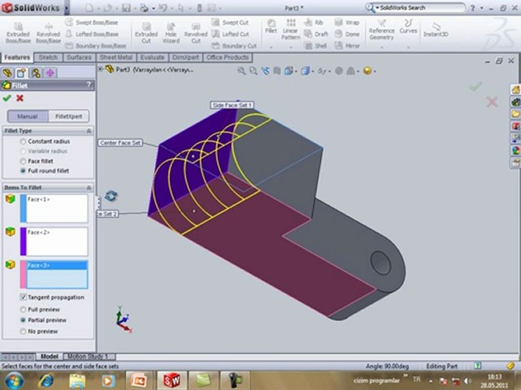The image size is (521, 390).
Task: Click the purple color bar beside Face<2>
Action: coord(23,242)
